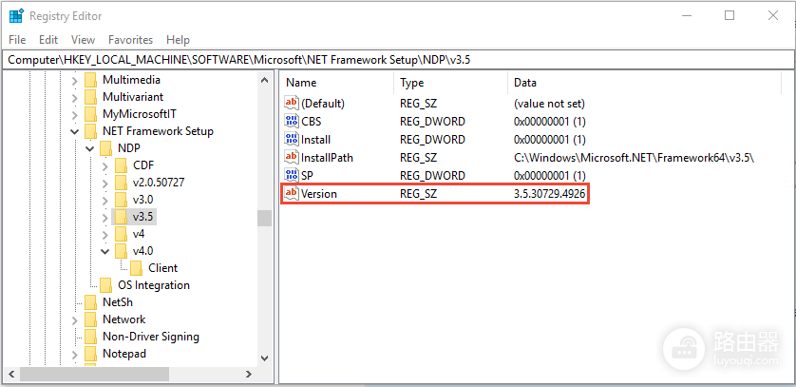The image size is (796, 387).
Task: Select the MyMicrosoftIT folder icon
Action: [x=90, y=114]
